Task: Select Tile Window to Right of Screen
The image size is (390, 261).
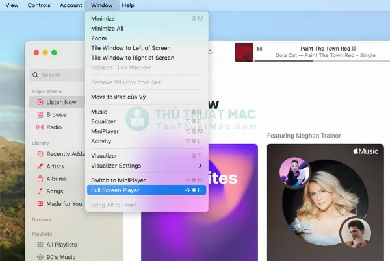Action: pos(146,58)
